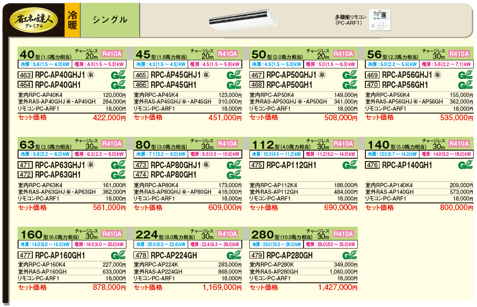Click the Green logo beside RPC-AP45GH1
The image size is (477, 307).
[234, 85]
